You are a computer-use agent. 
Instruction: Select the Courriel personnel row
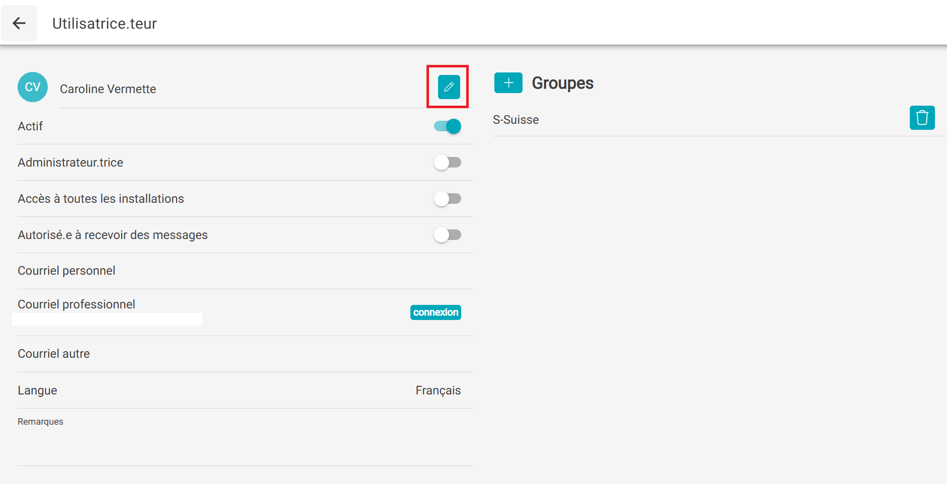tap(245, 271)
